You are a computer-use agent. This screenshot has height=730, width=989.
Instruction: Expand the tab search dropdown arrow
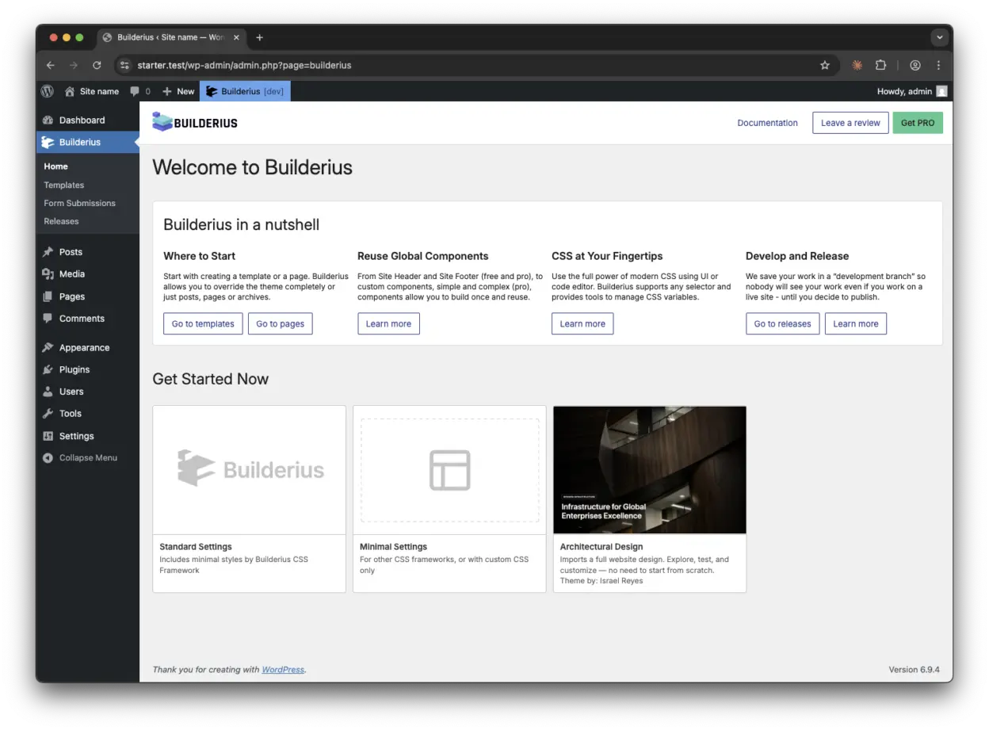tap(939, 37)
